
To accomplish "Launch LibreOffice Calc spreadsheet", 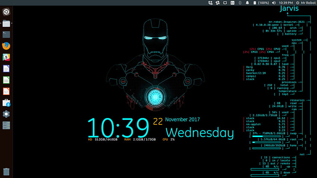I will pyautogui.click(x=6, y=80).
